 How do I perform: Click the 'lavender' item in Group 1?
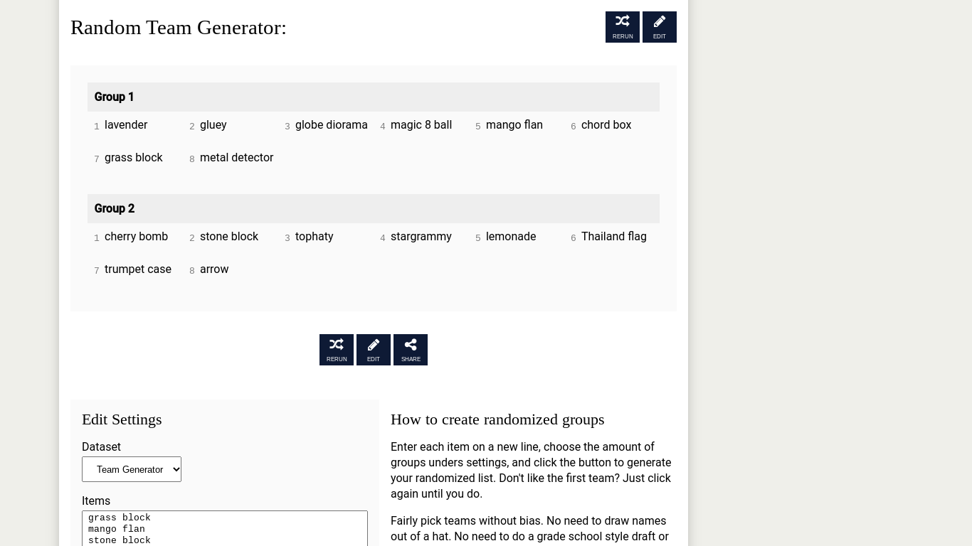tap(126, 125)
